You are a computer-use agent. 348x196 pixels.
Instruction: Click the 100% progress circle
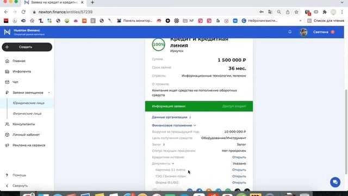[x=158, y=45]
